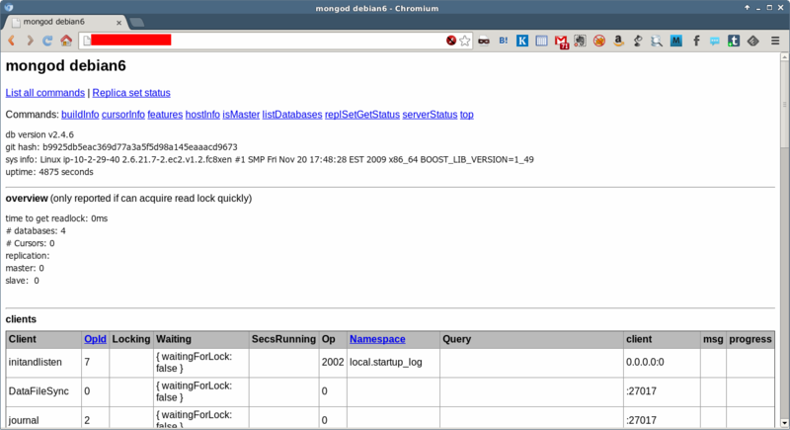Click the Facebook f extension icon
Screen dimensions: 790x430
(x=696, y=41)
